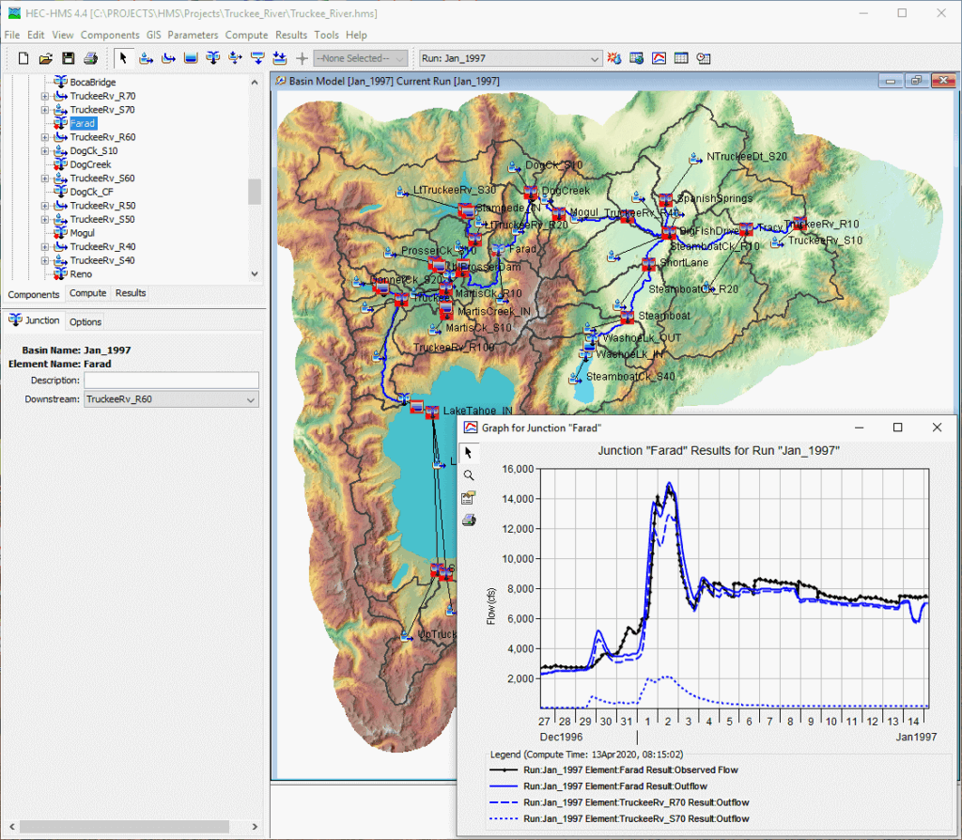Image resolution: width=962 pixels, height=840 pixels.
Task: Open the View Graph toolbar icon
Action: pyautogui.click(x=659, y=58)
